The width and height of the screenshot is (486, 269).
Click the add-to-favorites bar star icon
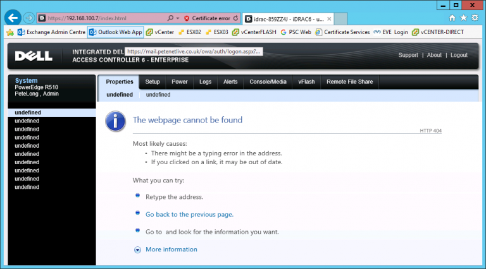tap(10, 32)
